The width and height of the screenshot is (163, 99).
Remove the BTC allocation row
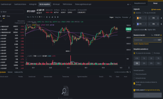161,18
